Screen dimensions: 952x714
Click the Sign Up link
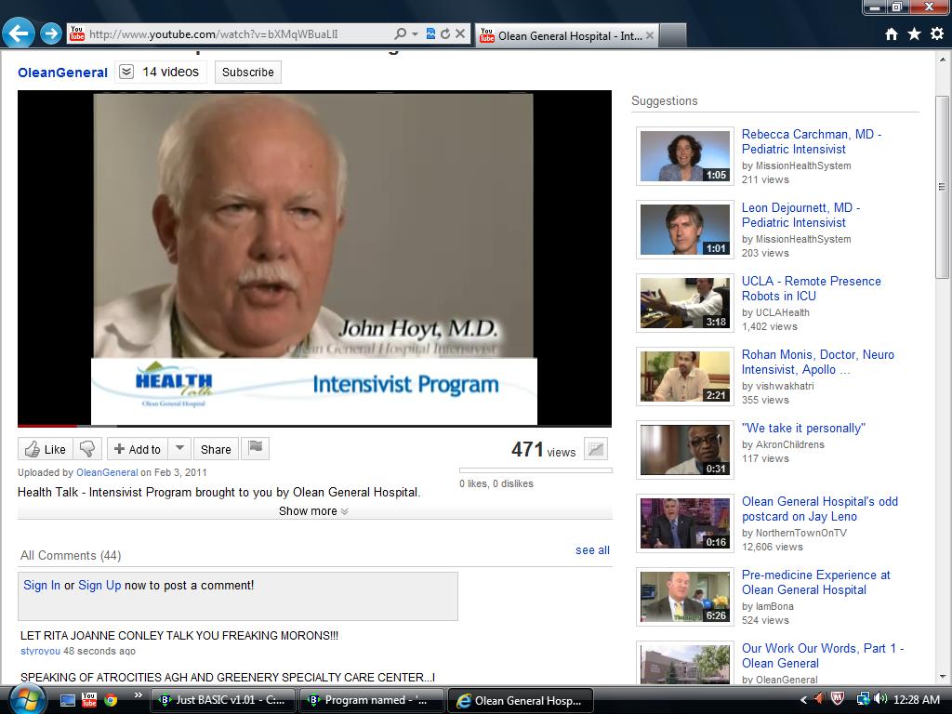pyautogui.click(x=99, y=586)
